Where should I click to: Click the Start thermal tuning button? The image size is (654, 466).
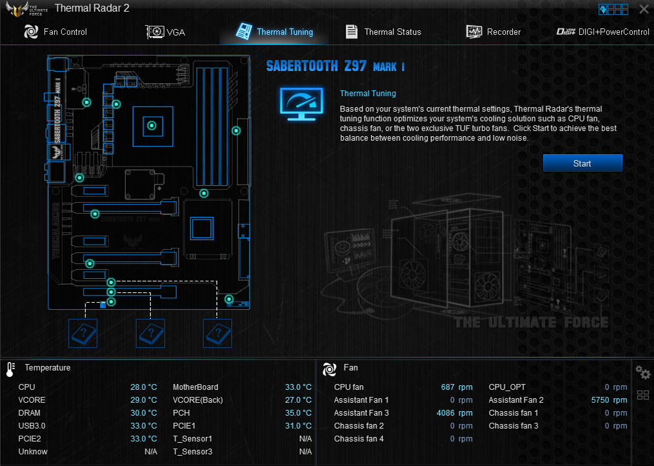tap(582, 163)
